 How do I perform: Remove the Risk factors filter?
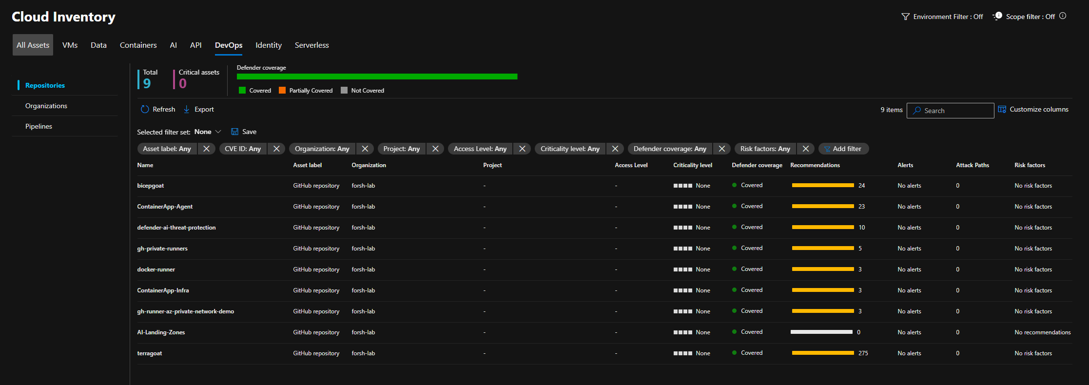[805, 149]
